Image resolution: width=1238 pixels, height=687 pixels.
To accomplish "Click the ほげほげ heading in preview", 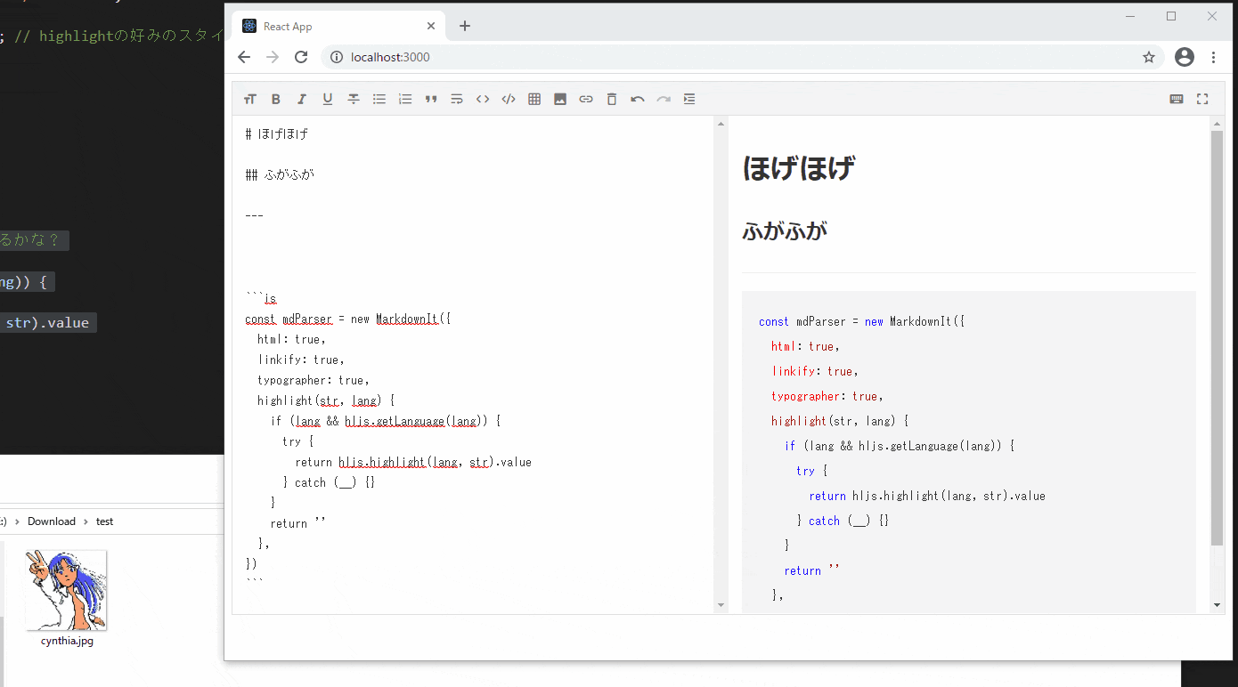I will [799, 167].
